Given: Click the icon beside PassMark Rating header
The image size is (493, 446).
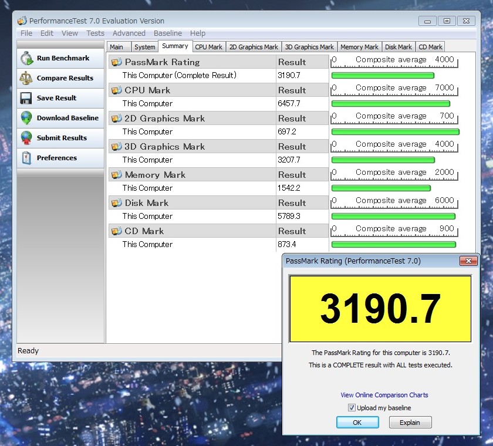Looking at the screenshot, I should coord(117,62).
